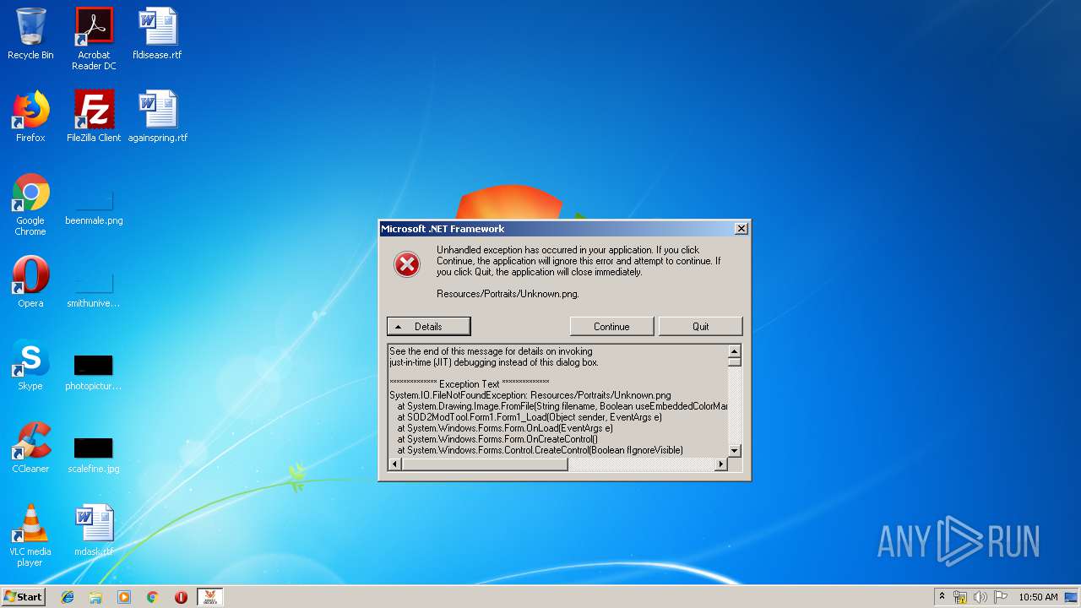1081x608 pixels.
Task: Select scalefine.jpg desktop file
Action: (94, 453)
